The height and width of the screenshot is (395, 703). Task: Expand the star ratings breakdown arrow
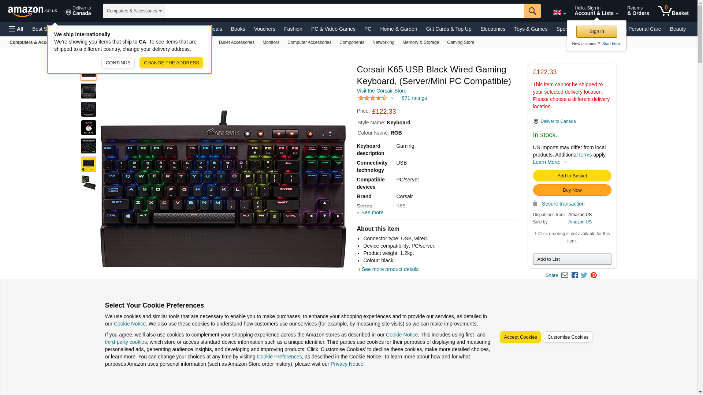pyautogui.click(x=392, y=98)
